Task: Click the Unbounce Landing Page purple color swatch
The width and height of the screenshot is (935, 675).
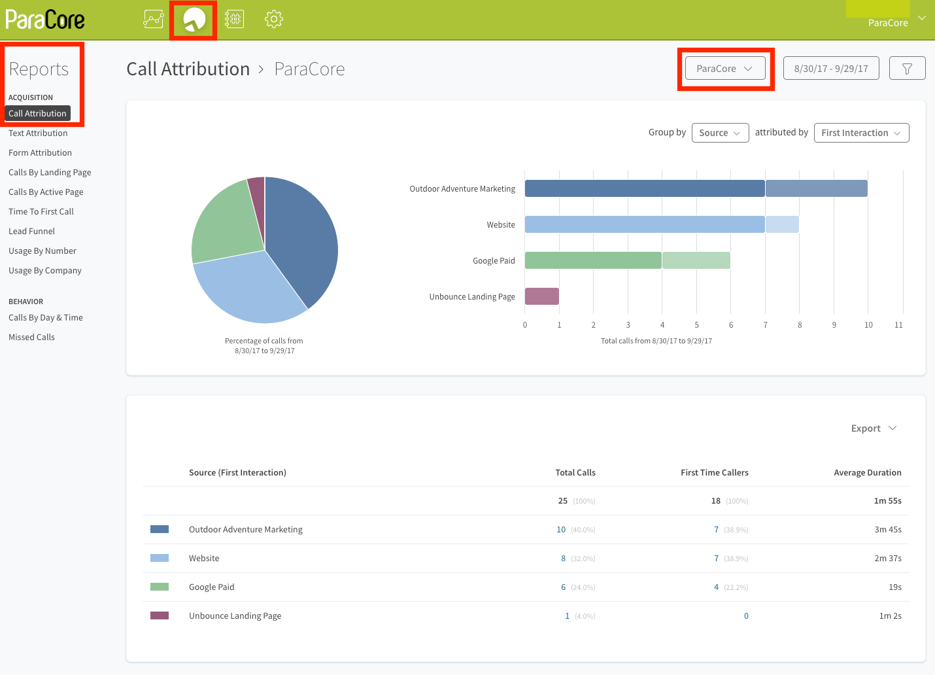Action: click(x=160, y=615)
